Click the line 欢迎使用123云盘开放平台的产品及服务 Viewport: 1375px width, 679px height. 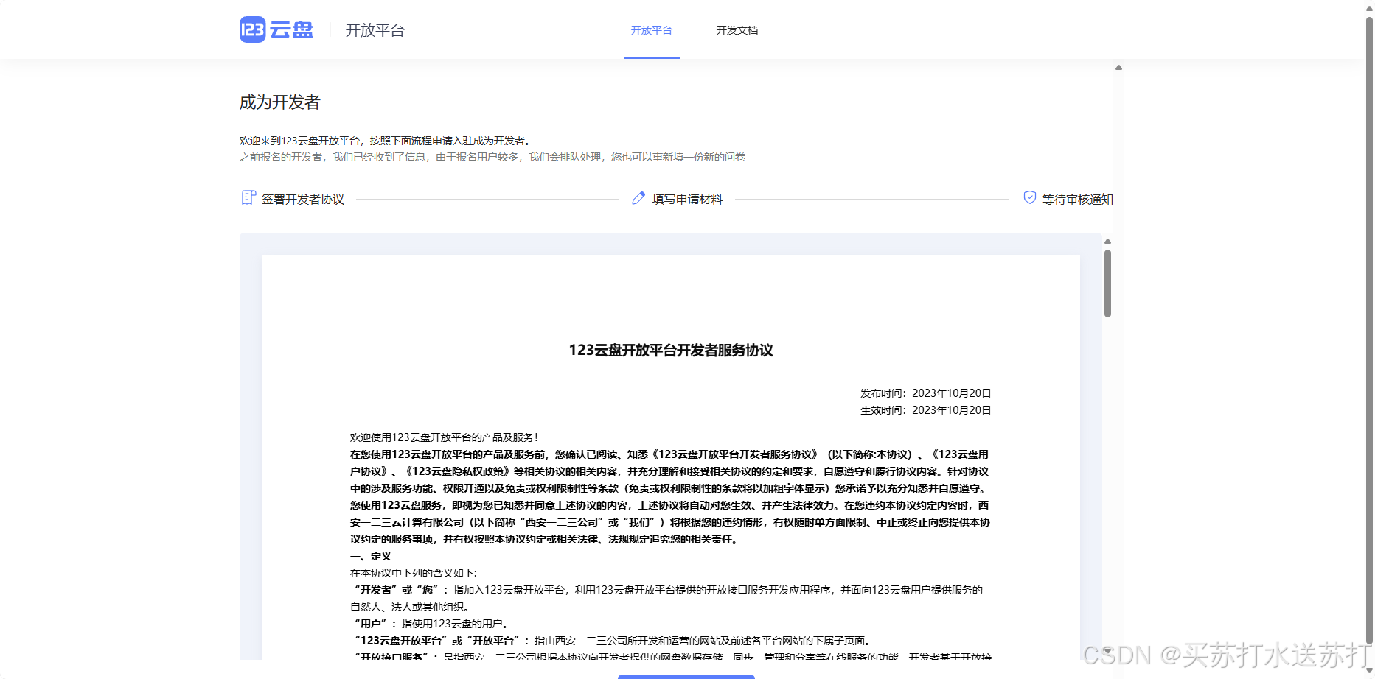[444, 437]
